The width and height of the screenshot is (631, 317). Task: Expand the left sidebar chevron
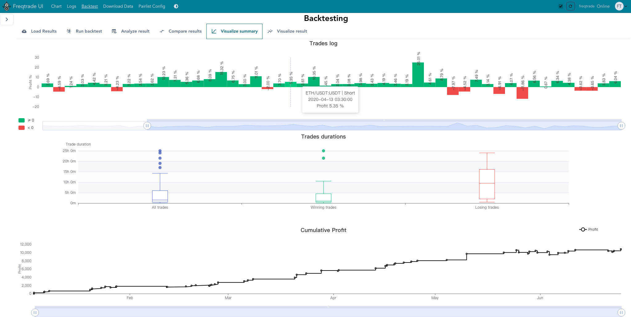[x=7, y=19]
